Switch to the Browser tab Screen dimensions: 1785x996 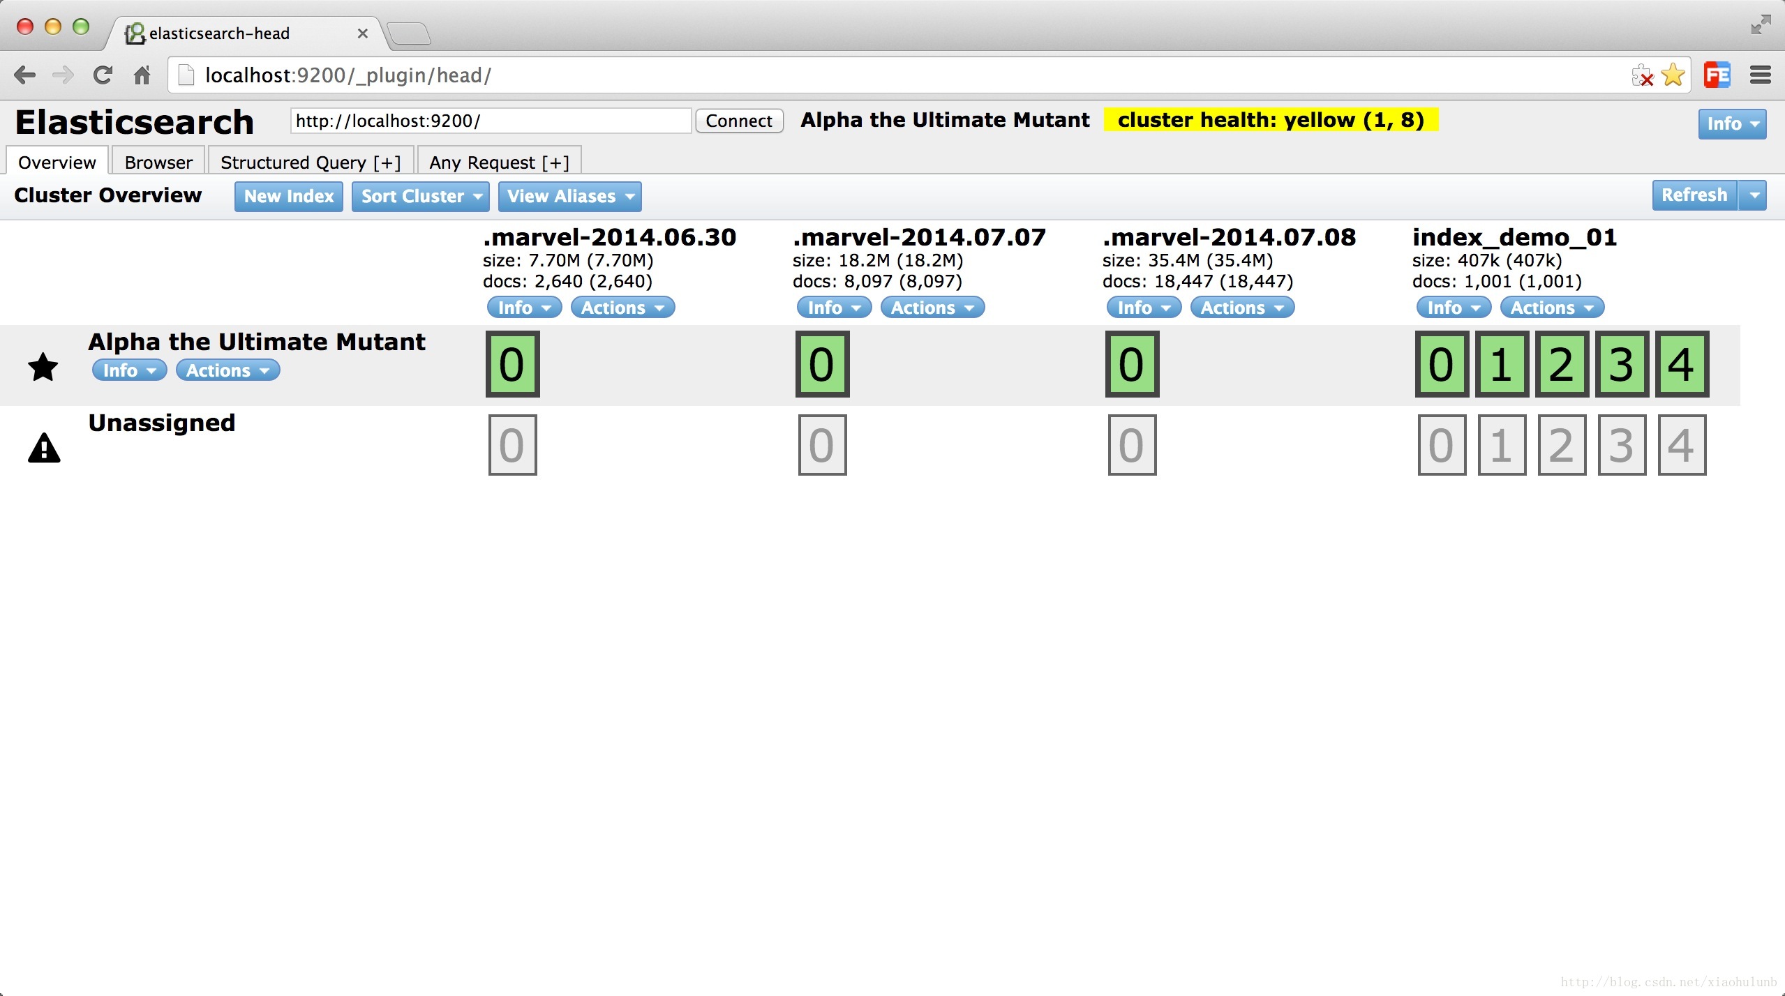[x=158, y=162]
